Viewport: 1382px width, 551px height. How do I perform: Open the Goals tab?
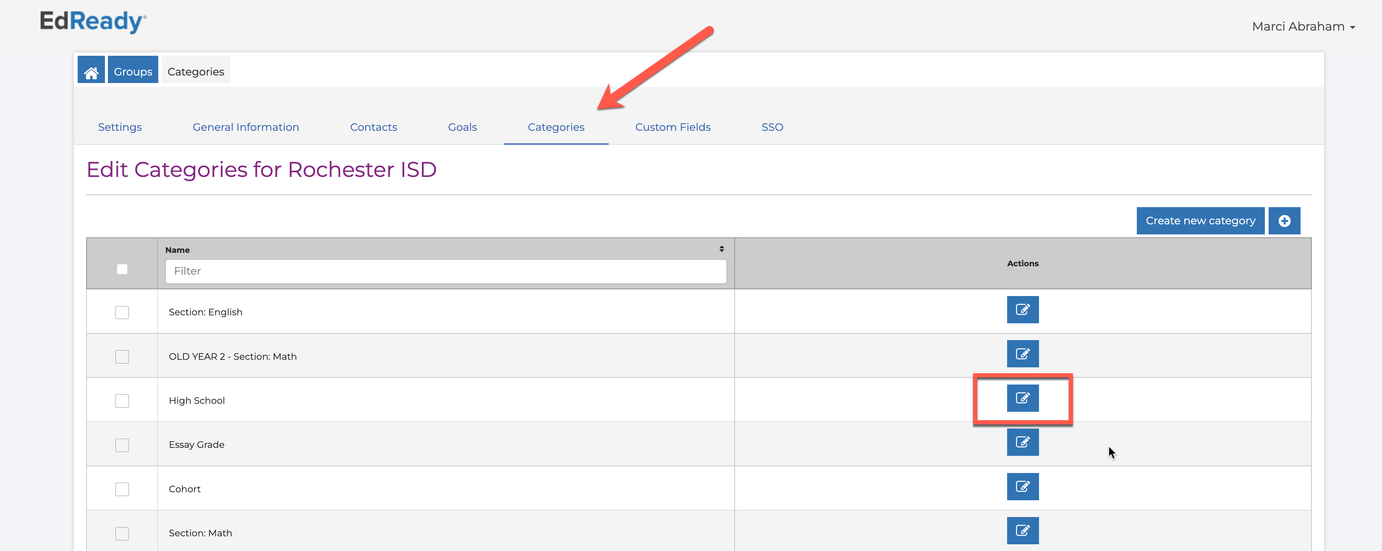(463, 127)
